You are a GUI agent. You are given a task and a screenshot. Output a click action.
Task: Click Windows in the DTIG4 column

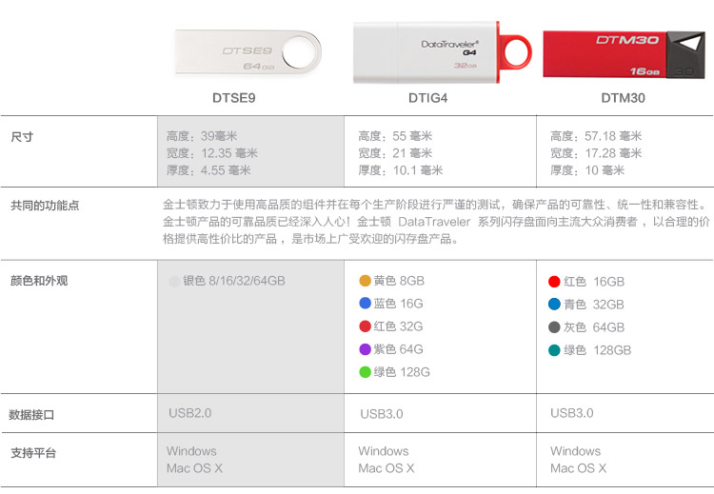tap(384, 451)
